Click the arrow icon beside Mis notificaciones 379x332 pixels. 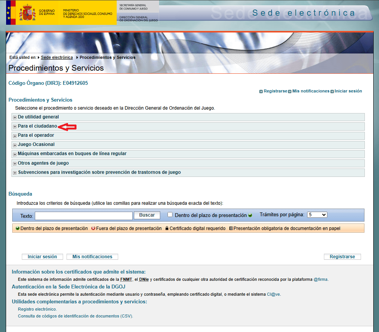pos(290,91)
